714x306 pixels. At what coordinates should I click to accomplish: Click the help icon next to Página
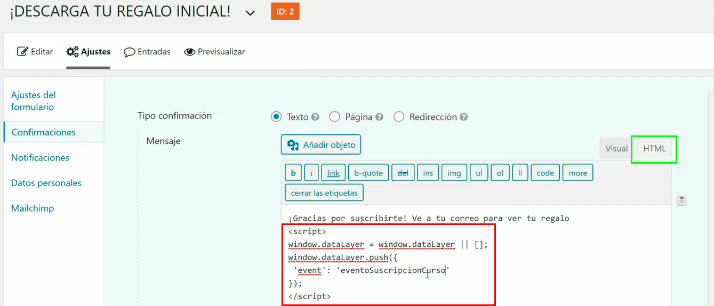[x=379, y=117]
